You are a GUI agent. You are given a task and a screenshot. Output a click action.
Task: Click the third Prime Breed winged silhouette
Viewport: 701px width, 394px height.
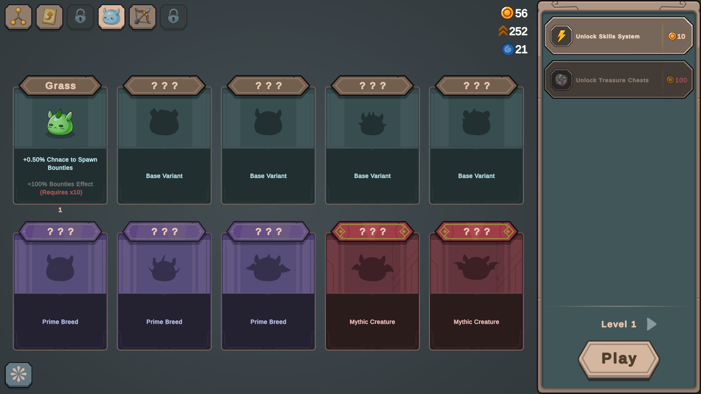point(268,268)
